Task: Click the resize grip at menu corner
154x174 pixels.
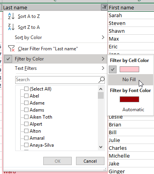Action: click(x=105, y=169)
